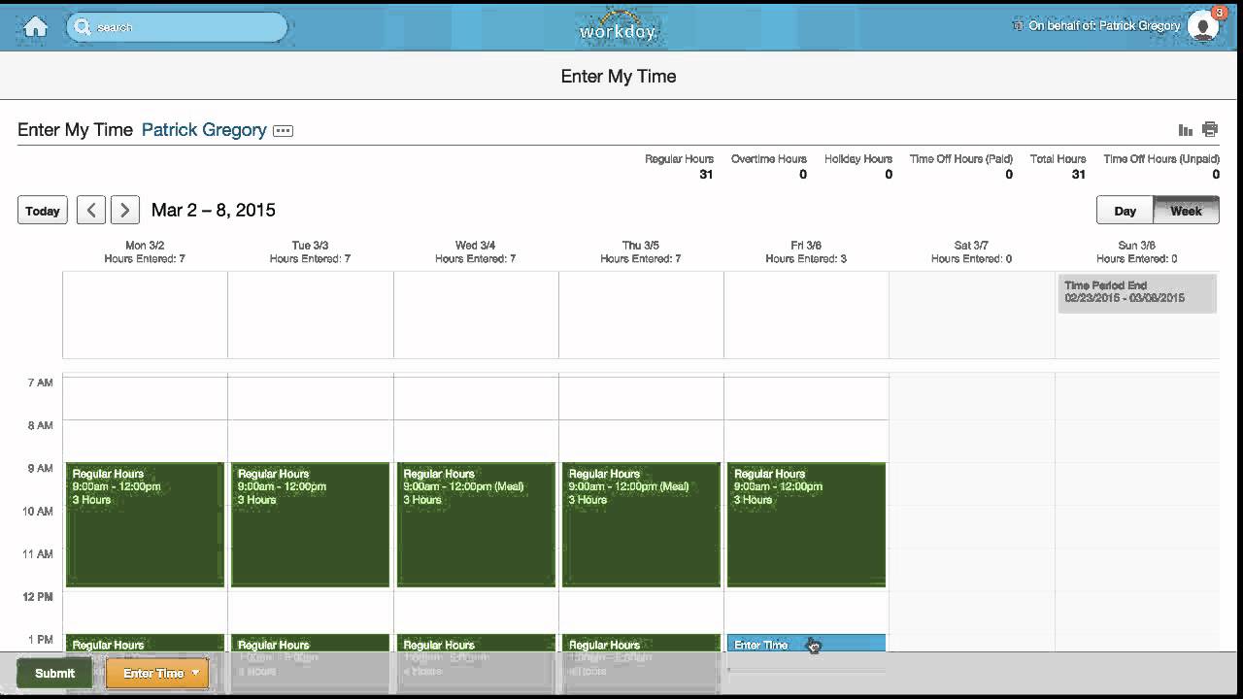Open the profile avatar with notifications
Screen dimensions: 1243x699
click(x=1203, y=26)
